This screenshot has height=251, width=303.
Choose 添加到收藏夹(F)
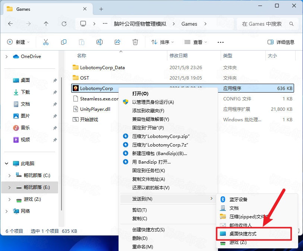tap(168, 111)
